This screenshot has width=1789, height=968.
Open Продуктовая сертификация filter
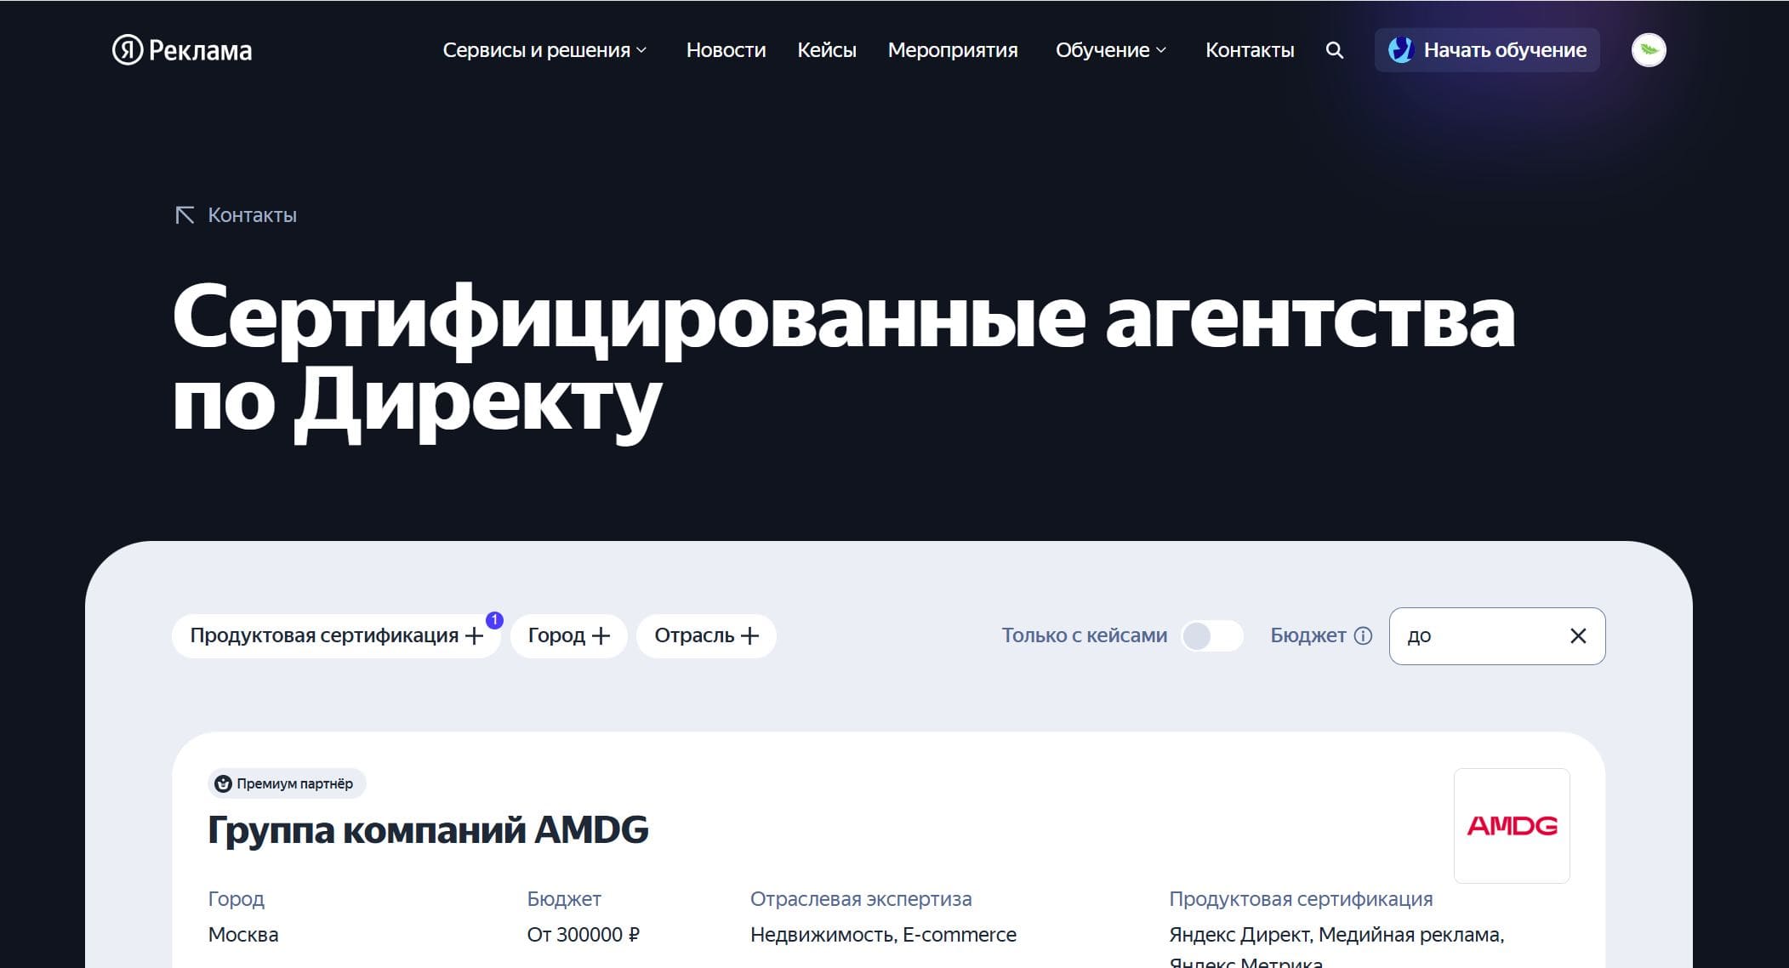(x=335, y=635)
